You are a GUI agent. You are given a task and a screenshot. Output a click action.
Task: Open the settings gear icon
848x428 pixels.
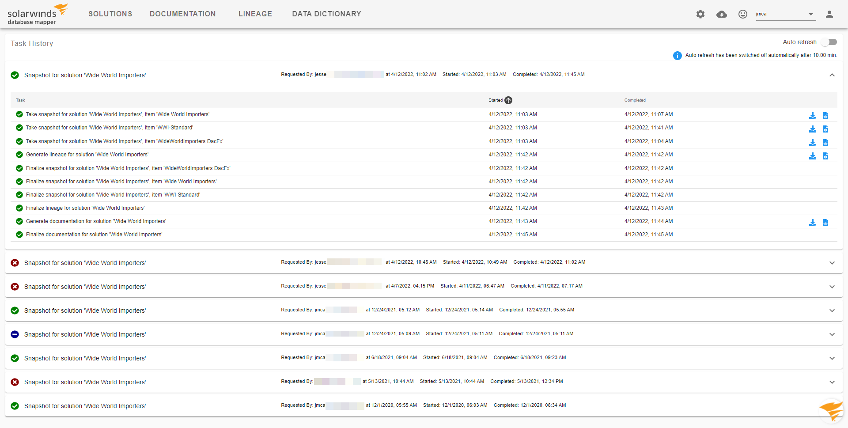(x=700, y=14)
